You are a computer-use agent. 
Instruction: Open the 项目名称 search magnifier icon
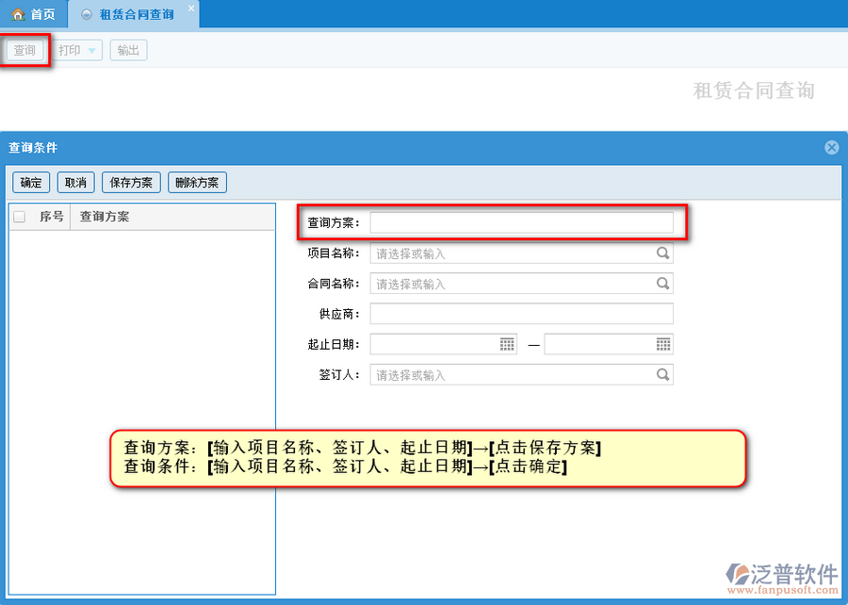coord(662,253)
